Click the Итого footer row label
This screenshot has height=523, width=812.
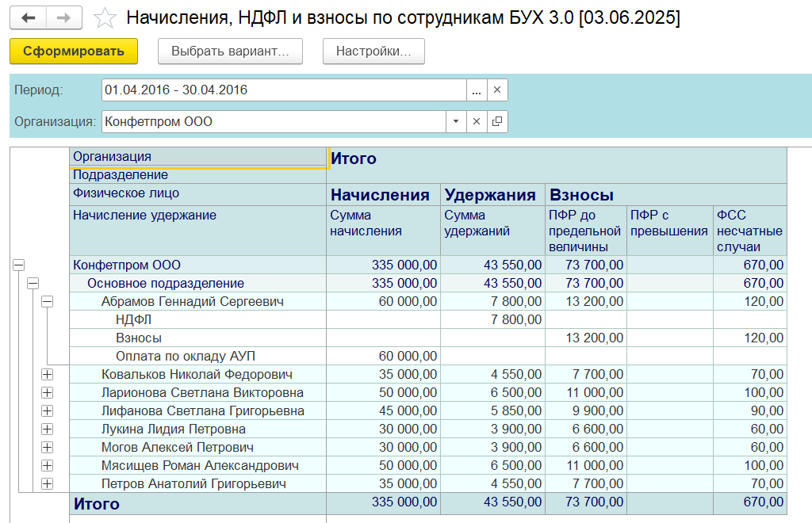(197, 503)
